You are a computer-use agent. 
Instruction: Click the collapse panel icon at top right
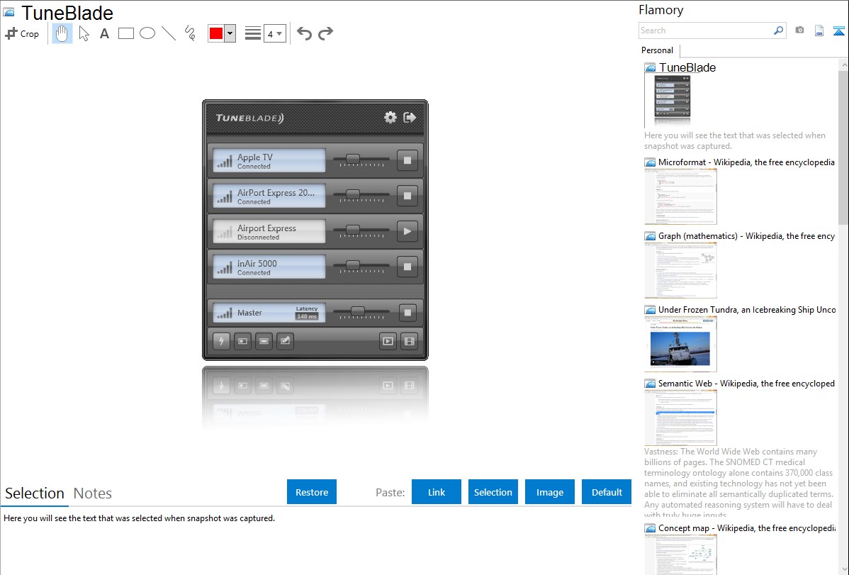[838, 30]
